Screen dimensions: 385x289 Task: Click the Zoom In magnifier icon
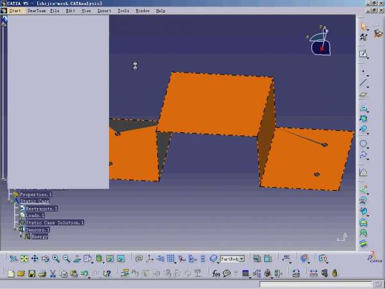coord(56,259)
